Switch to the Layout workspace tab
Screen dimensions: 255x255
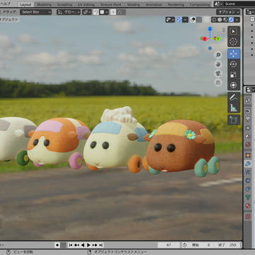click(25, 4)
